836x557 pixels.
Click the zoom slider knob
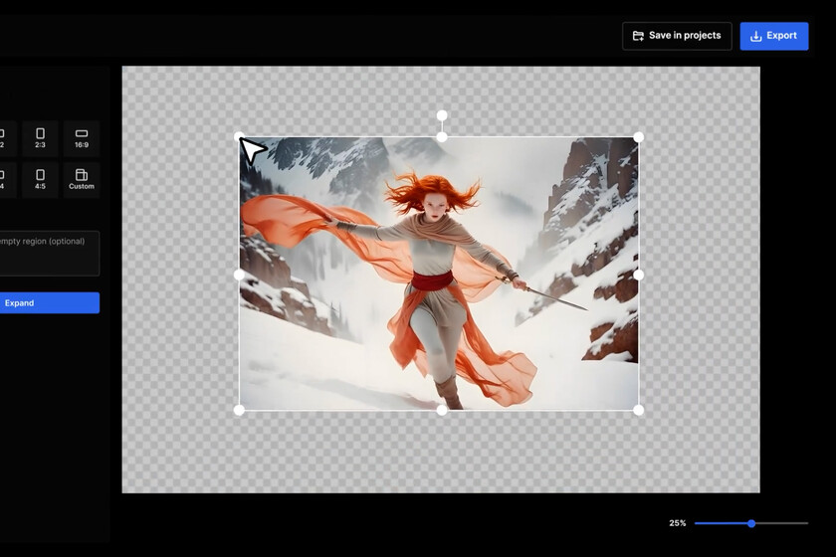751,523
